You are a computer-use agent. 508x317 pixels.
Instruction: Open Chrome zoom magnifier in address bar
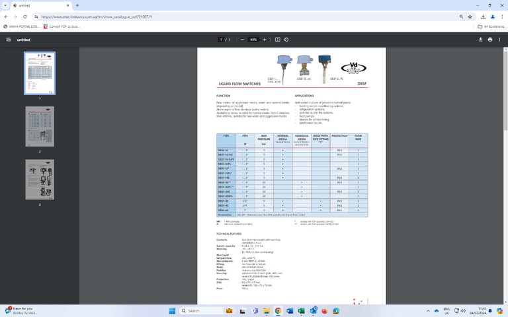(x=461, y=17)
